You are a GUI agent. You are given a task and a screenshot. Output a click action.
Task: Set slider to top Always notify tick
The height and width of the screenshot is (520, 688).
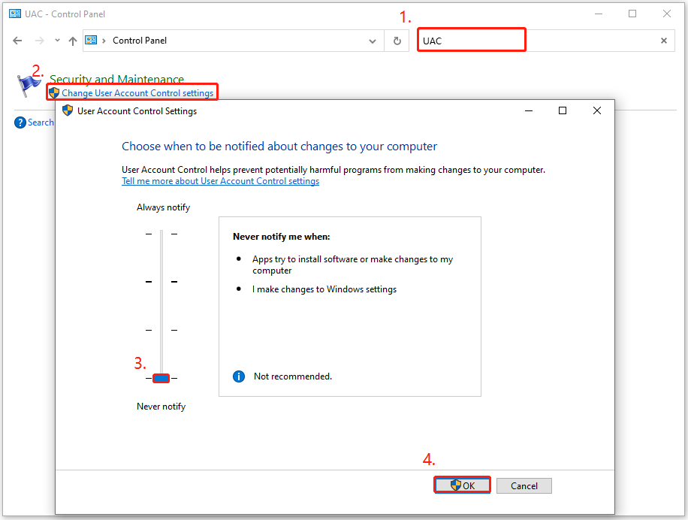161,234
